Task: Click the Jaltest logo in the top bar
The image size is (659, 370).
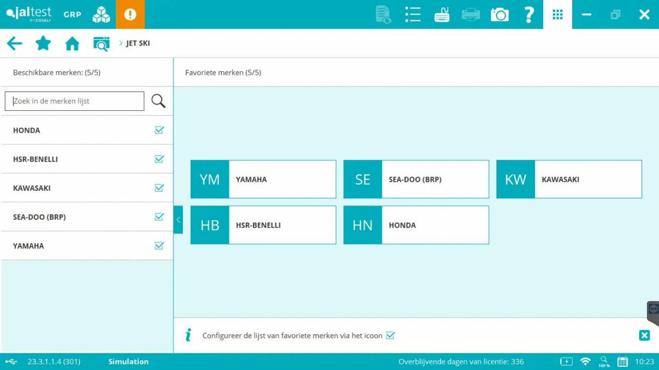Action: (28, 14)
